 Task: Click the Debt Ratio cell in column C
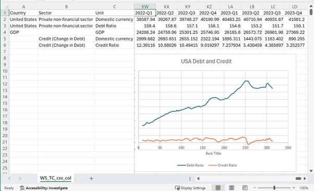(x=114, y=26)
